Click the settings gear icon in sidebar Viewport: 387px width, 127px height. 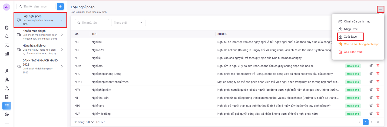(7, 114)
